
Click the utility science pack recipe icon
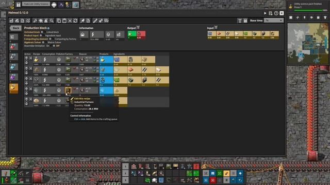pos(37,60)
